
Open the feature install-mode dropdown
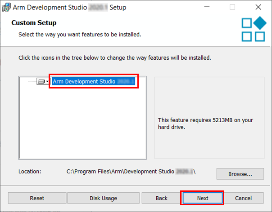point(43,81)
